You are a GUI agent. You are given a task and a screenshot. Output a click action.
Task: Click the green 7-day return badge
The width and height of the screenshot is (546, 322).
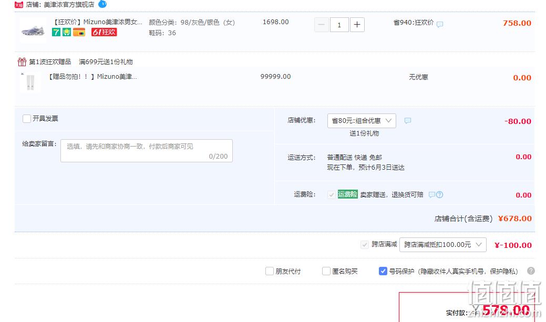coord(56,32)
